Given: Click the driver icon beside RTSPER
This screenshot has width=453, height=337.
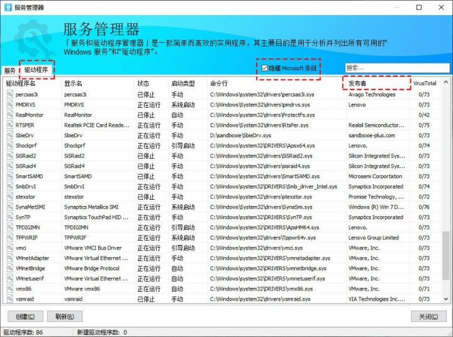Looking at the screenshot, I should coord(10,125).
